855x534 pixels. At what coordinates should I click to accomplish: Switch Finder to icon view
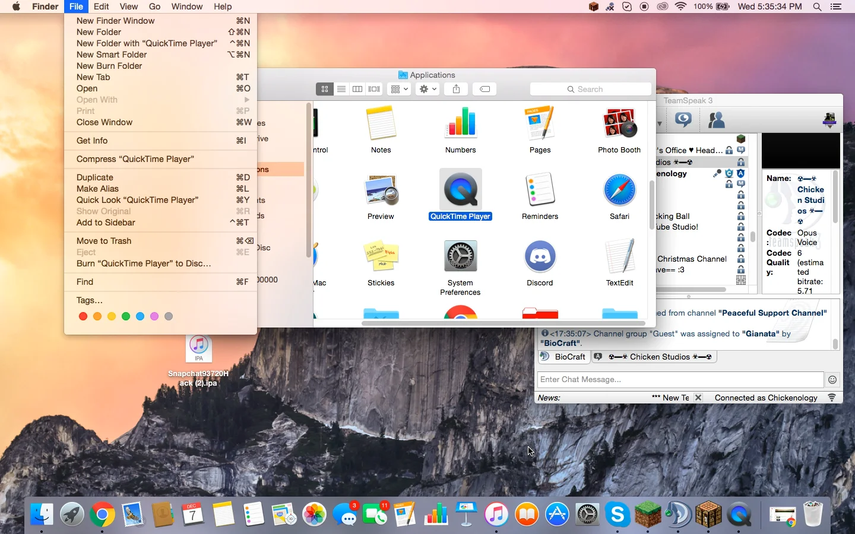324,89
